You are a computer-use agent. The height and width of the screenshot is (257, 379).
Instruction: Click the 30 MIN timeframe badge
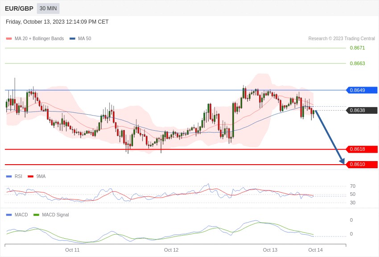48,8
